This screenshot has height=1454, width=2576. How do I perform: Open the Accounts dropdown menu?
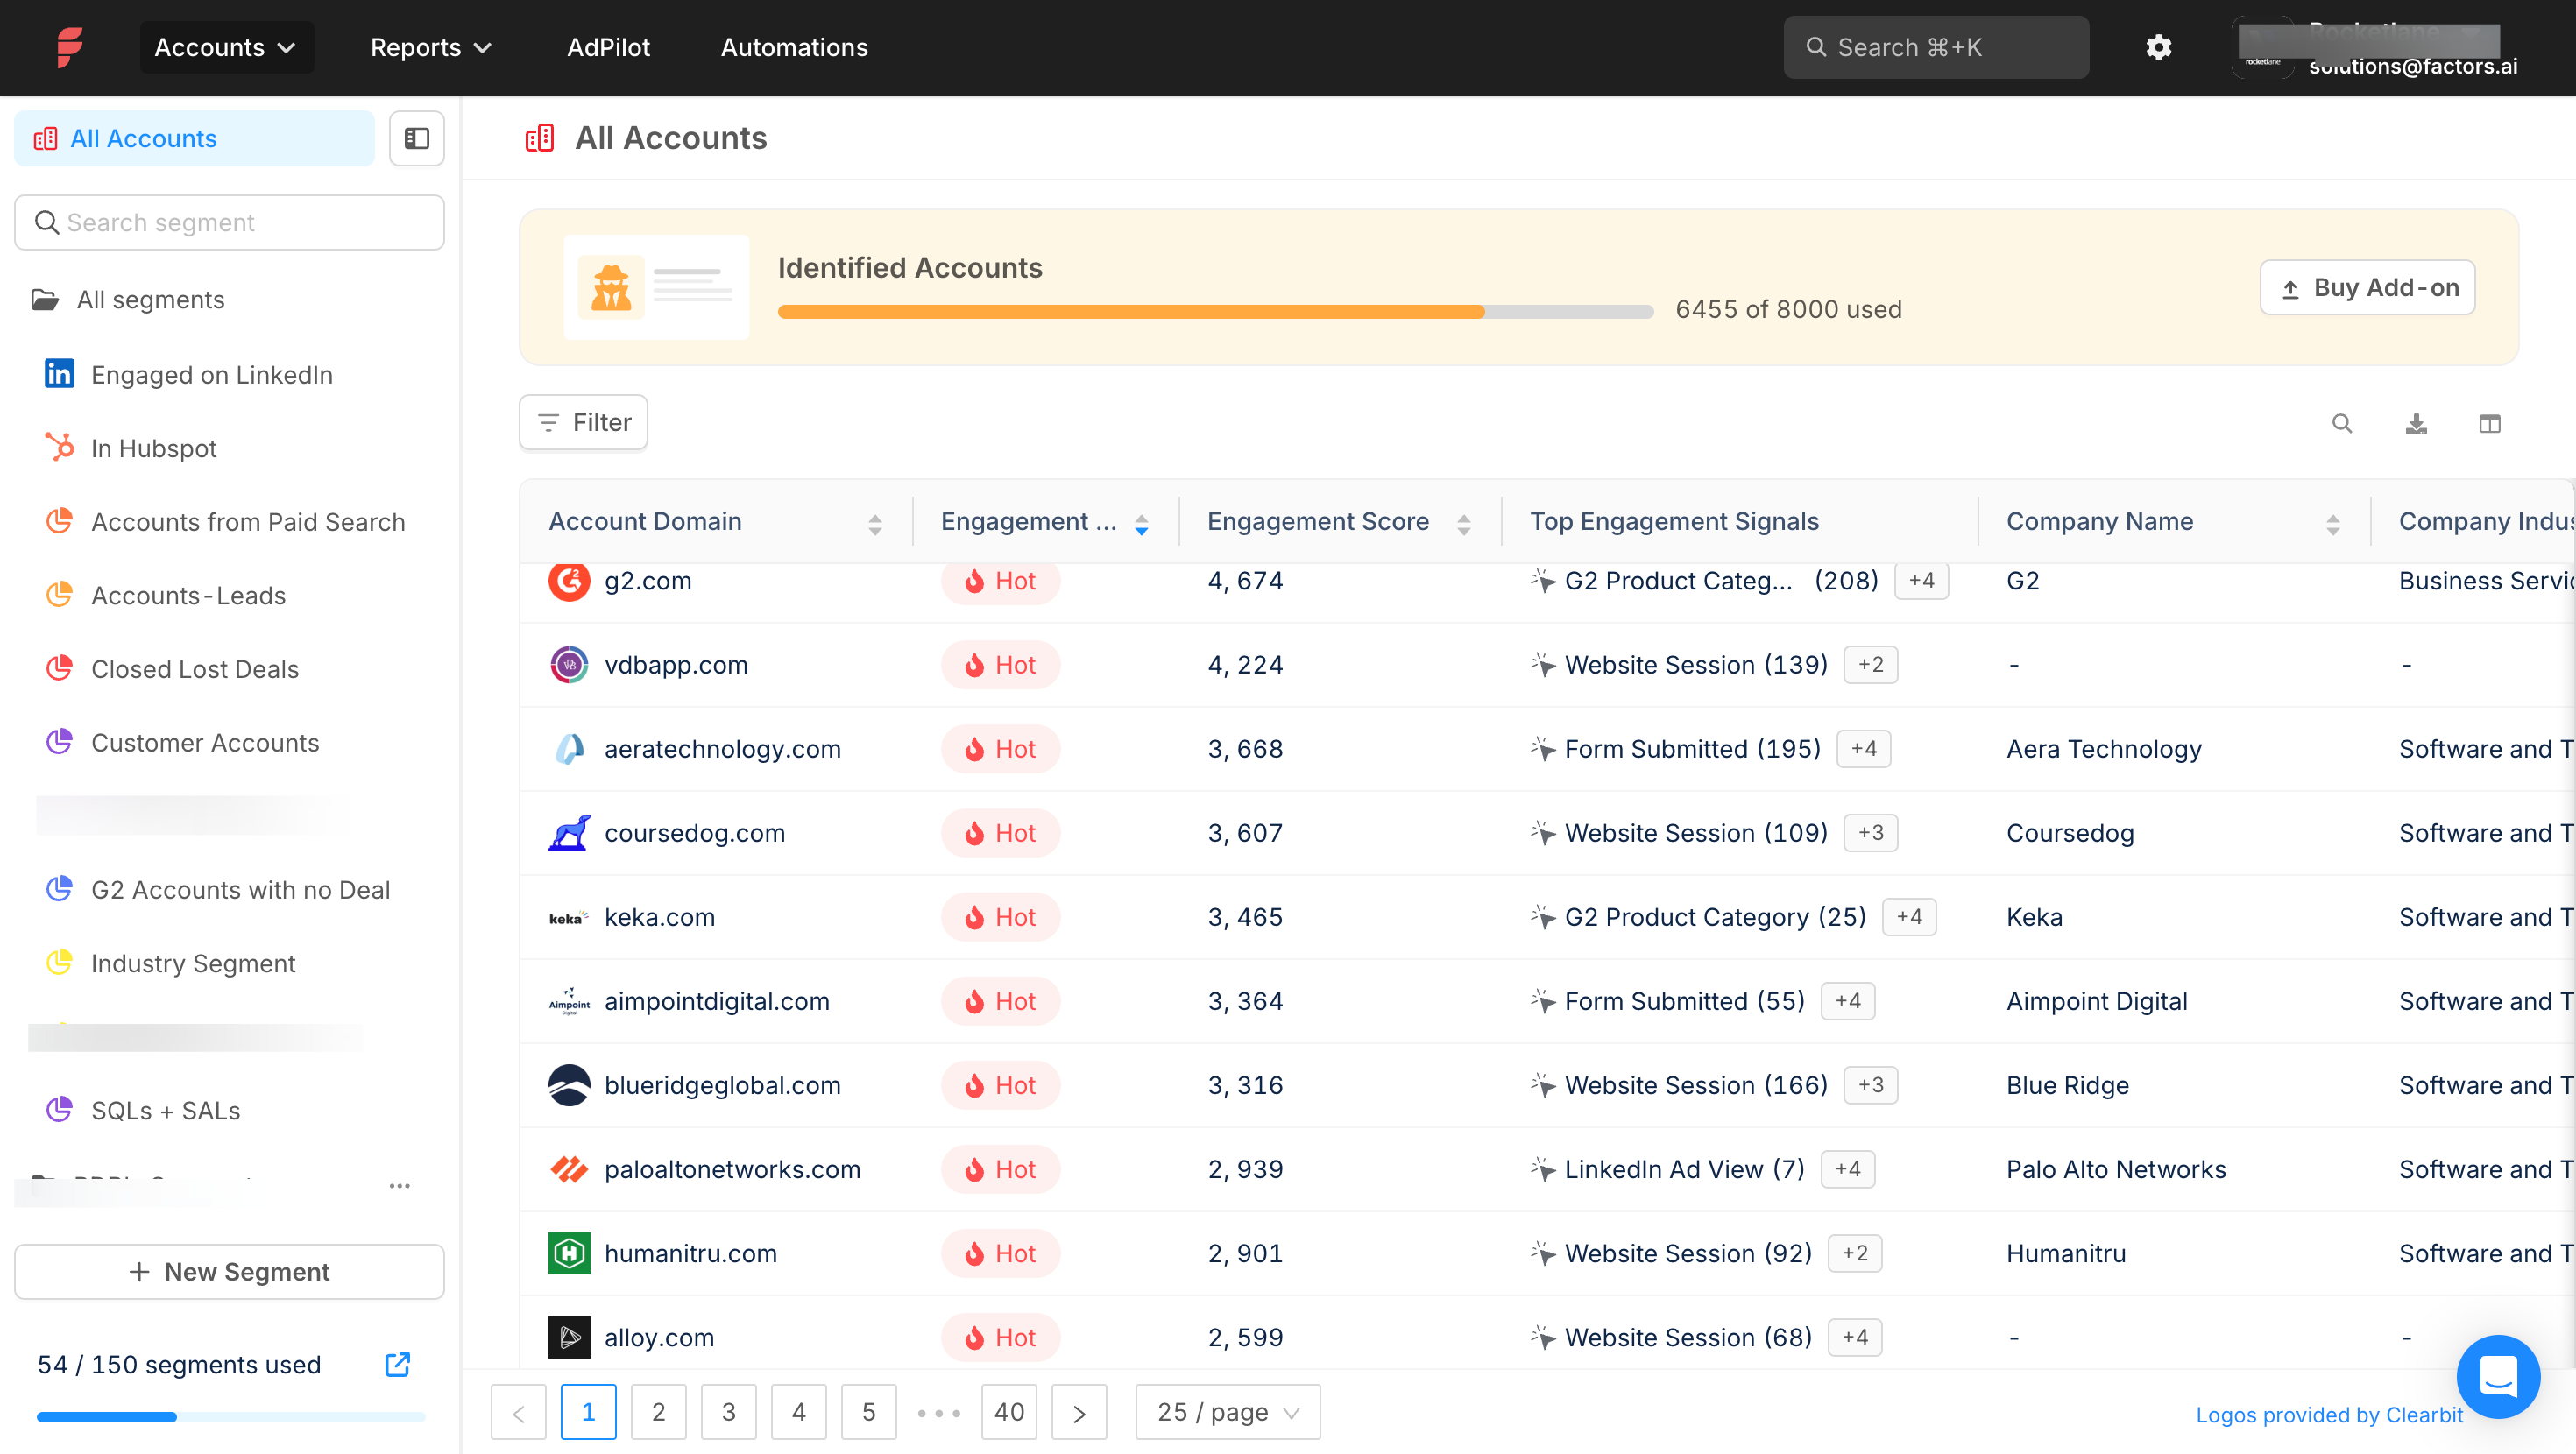click(226, 47)
